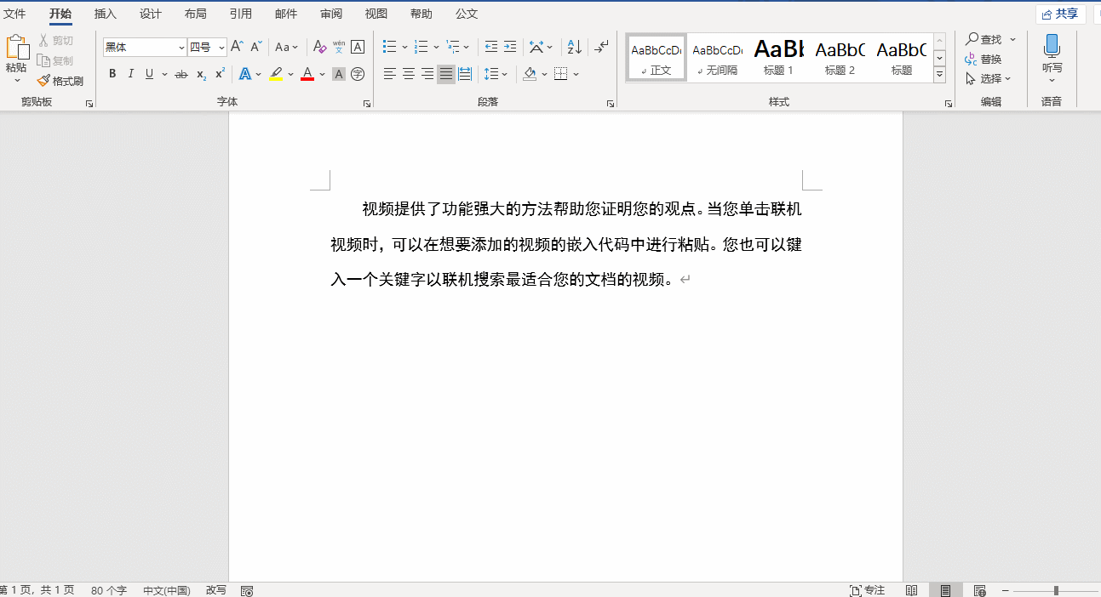Screen dimensions: 1101x597
Task: Apply the 标题 2 heading style
Action: (x=840, y=58)
